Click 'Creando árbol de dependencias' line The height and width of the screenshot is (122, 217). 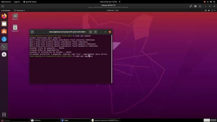pos(44,50)
